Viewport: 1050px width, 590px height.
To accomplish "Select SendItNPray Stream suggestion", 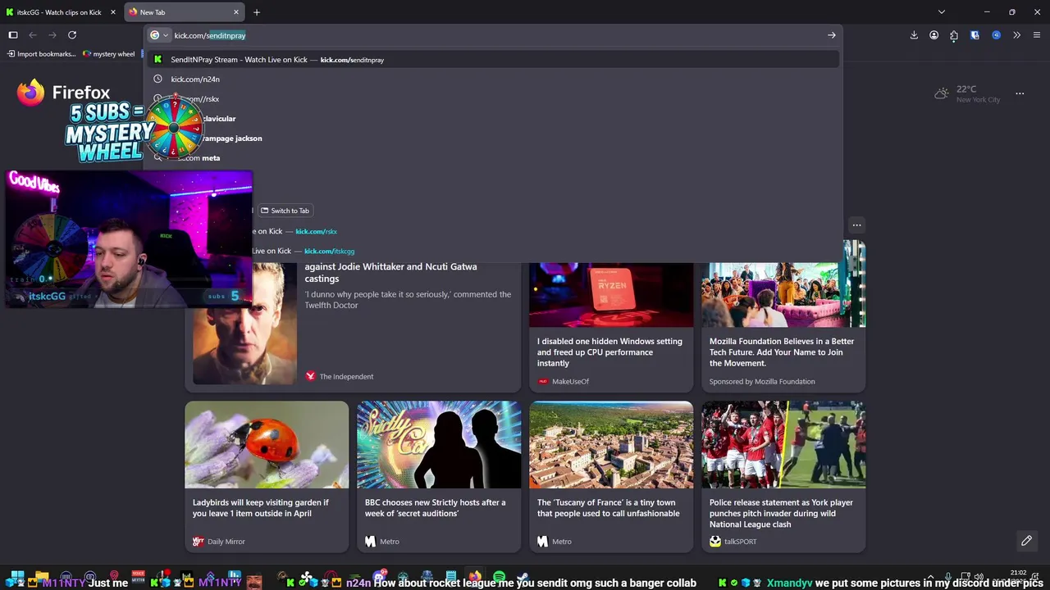I will point(494,60).
